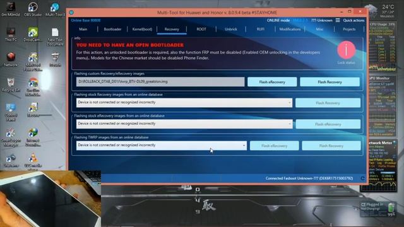The height and width of the screenshot is (227, 404).
Task: Close the Multi-Tool window
Action: [x=360, y=11]
